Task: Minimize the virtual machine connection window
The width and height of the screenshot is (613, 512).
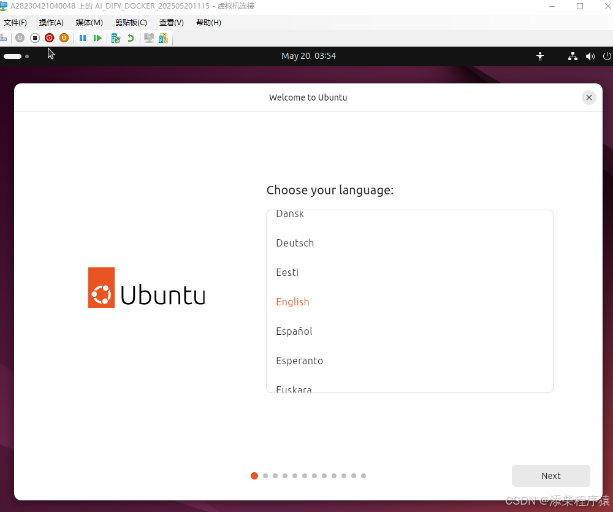Action: [x=552, y=6]
